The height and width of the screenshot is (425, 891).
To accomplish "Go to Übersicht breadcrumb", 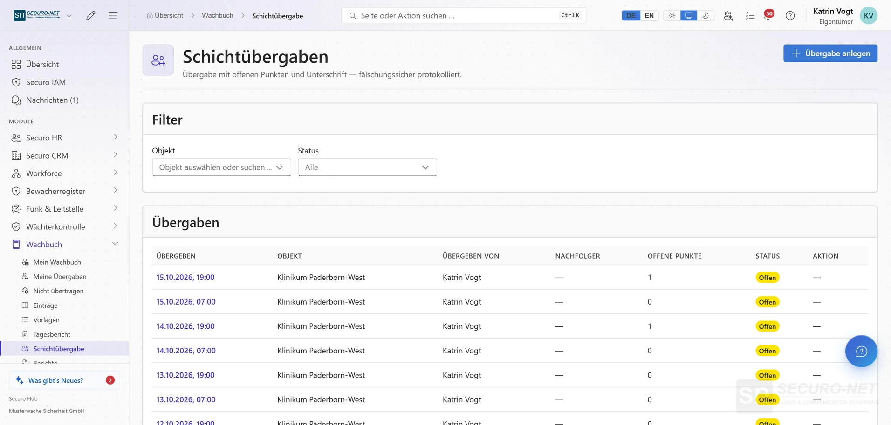I will tap(165, 15).
